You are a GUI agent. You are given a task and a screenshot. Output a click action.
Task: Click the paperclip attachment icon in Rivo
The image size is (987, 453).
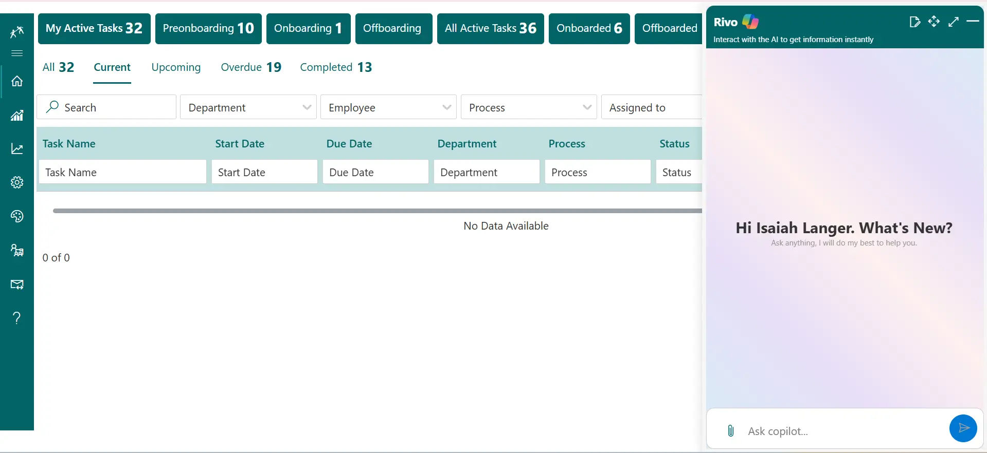pos(730,431)
